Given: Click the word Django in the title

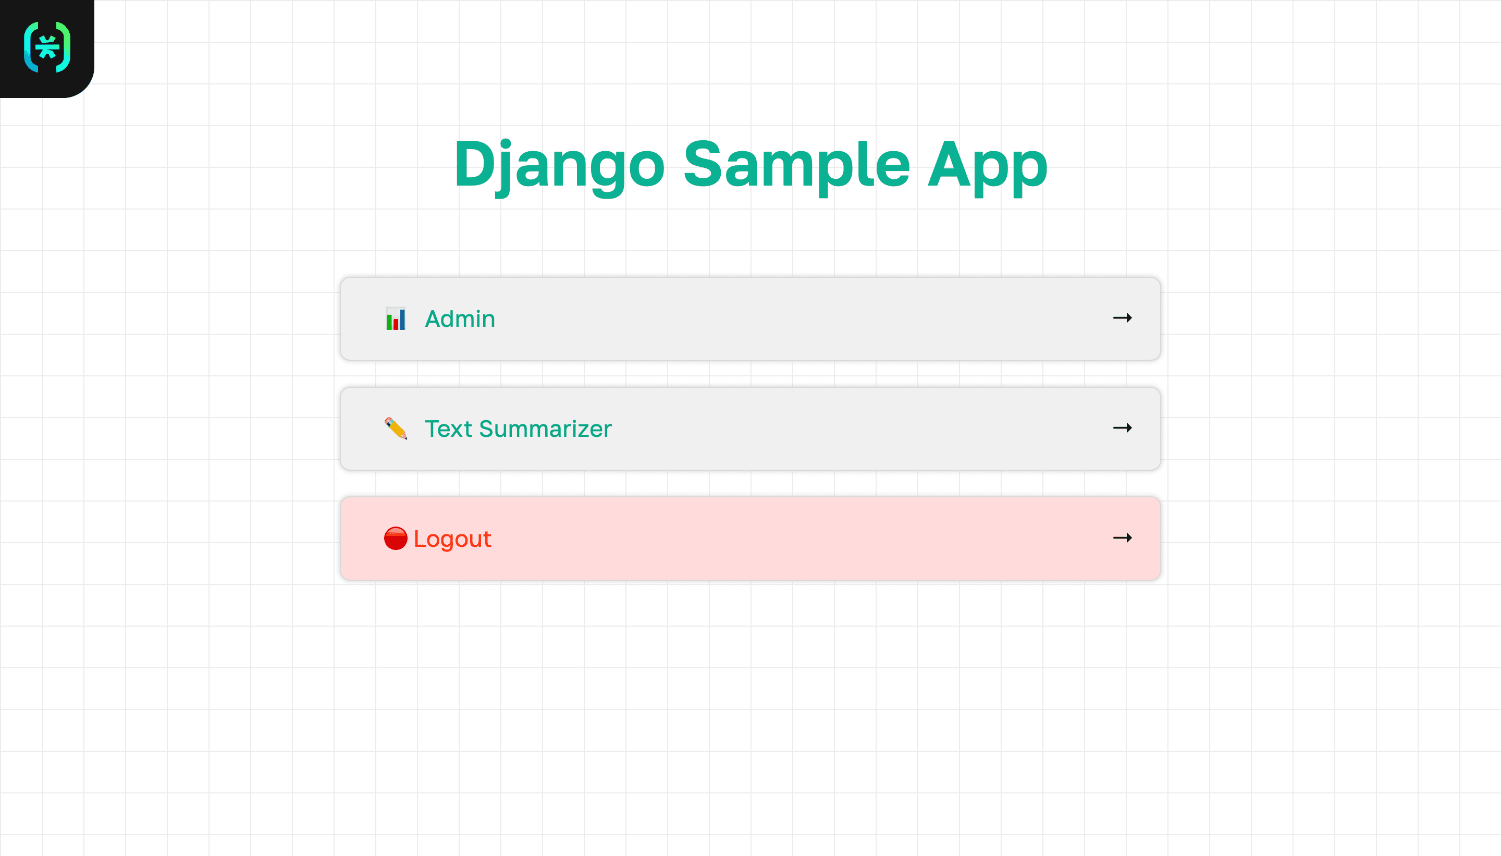Looking at the screenshot, I should [558, 165].
